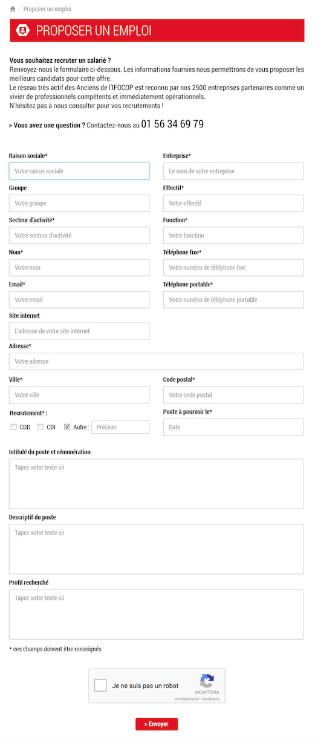Open the 'Poste à pourvoir le' date field
Screen dimensions: 318x743
pyautogui.click(x=233, y=427)
